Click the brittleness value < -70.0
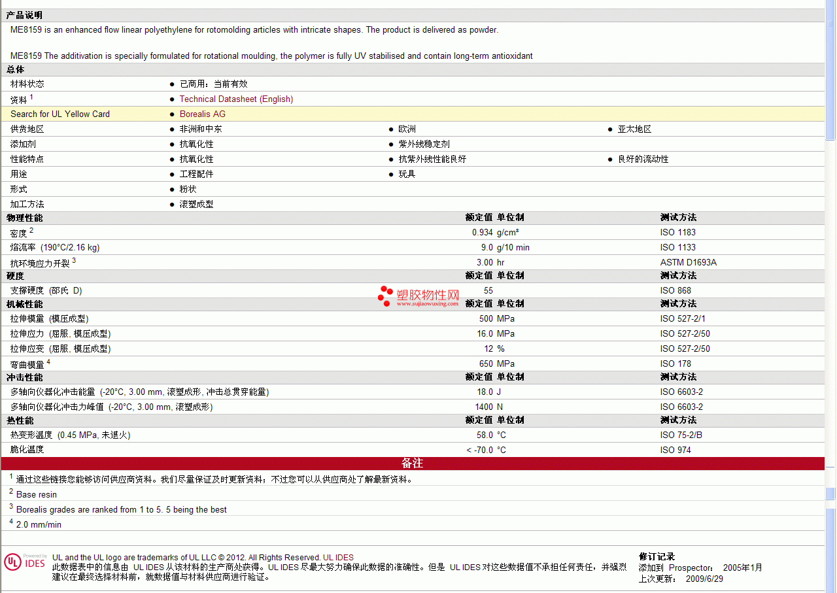837x593 pixels. 480,450
